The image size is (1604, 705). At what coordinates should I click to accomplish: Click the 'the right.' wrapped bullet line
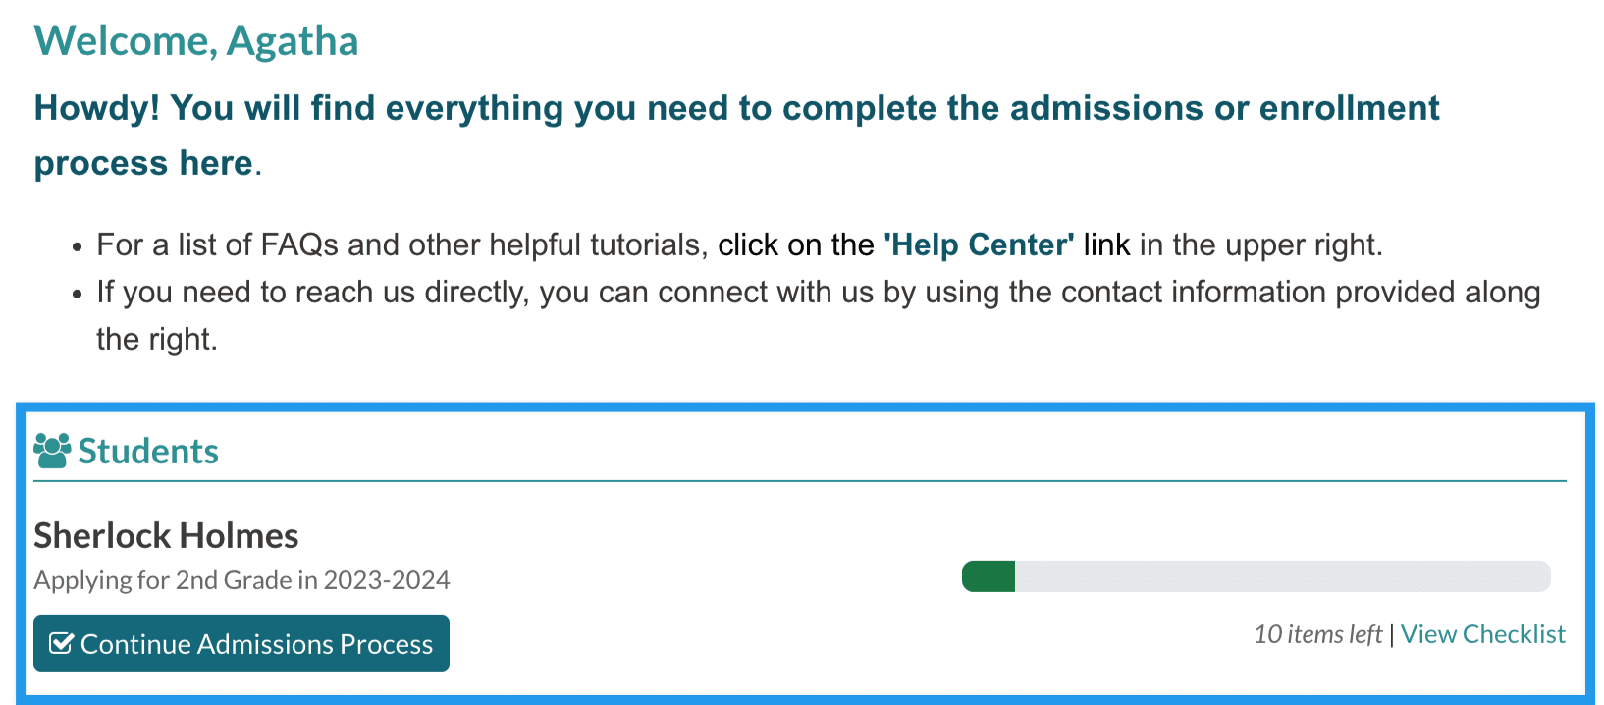click(156, 340)
